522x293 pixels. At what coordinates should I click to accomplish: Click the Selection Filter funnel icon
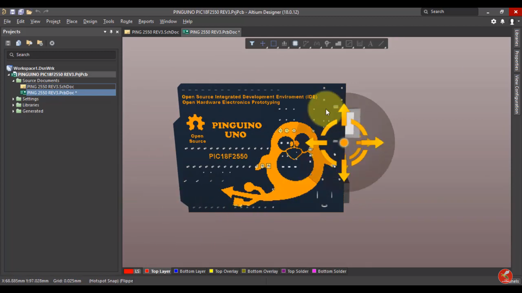[x=252, y=43]
